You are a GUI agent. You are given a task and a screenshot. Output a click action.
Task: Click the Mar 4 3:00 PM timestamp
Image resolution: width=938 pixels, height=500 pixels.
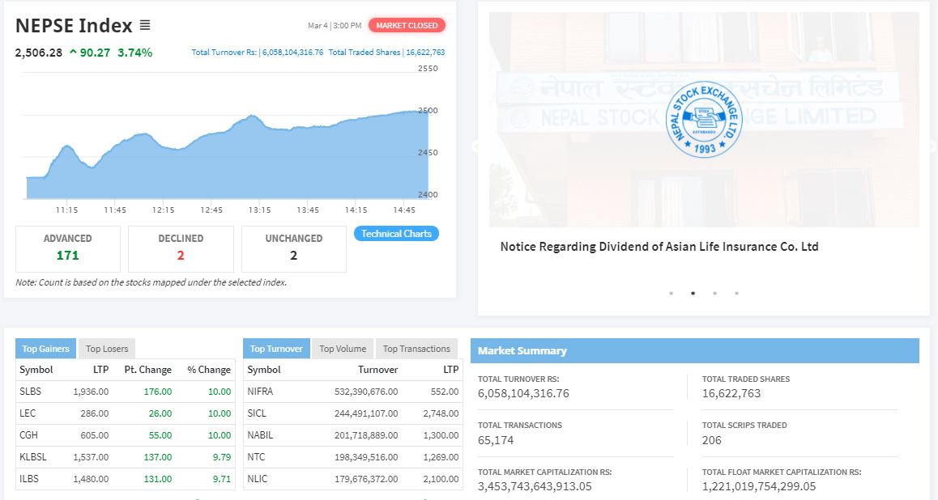(x=335, y=26)
